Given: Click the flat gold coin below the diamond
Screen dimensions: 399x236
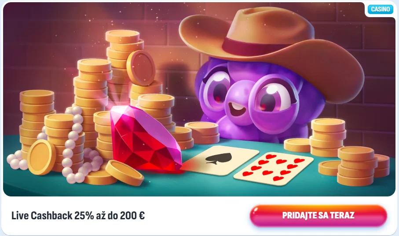Looking at the screenshot, I should [x=124, y=172].
